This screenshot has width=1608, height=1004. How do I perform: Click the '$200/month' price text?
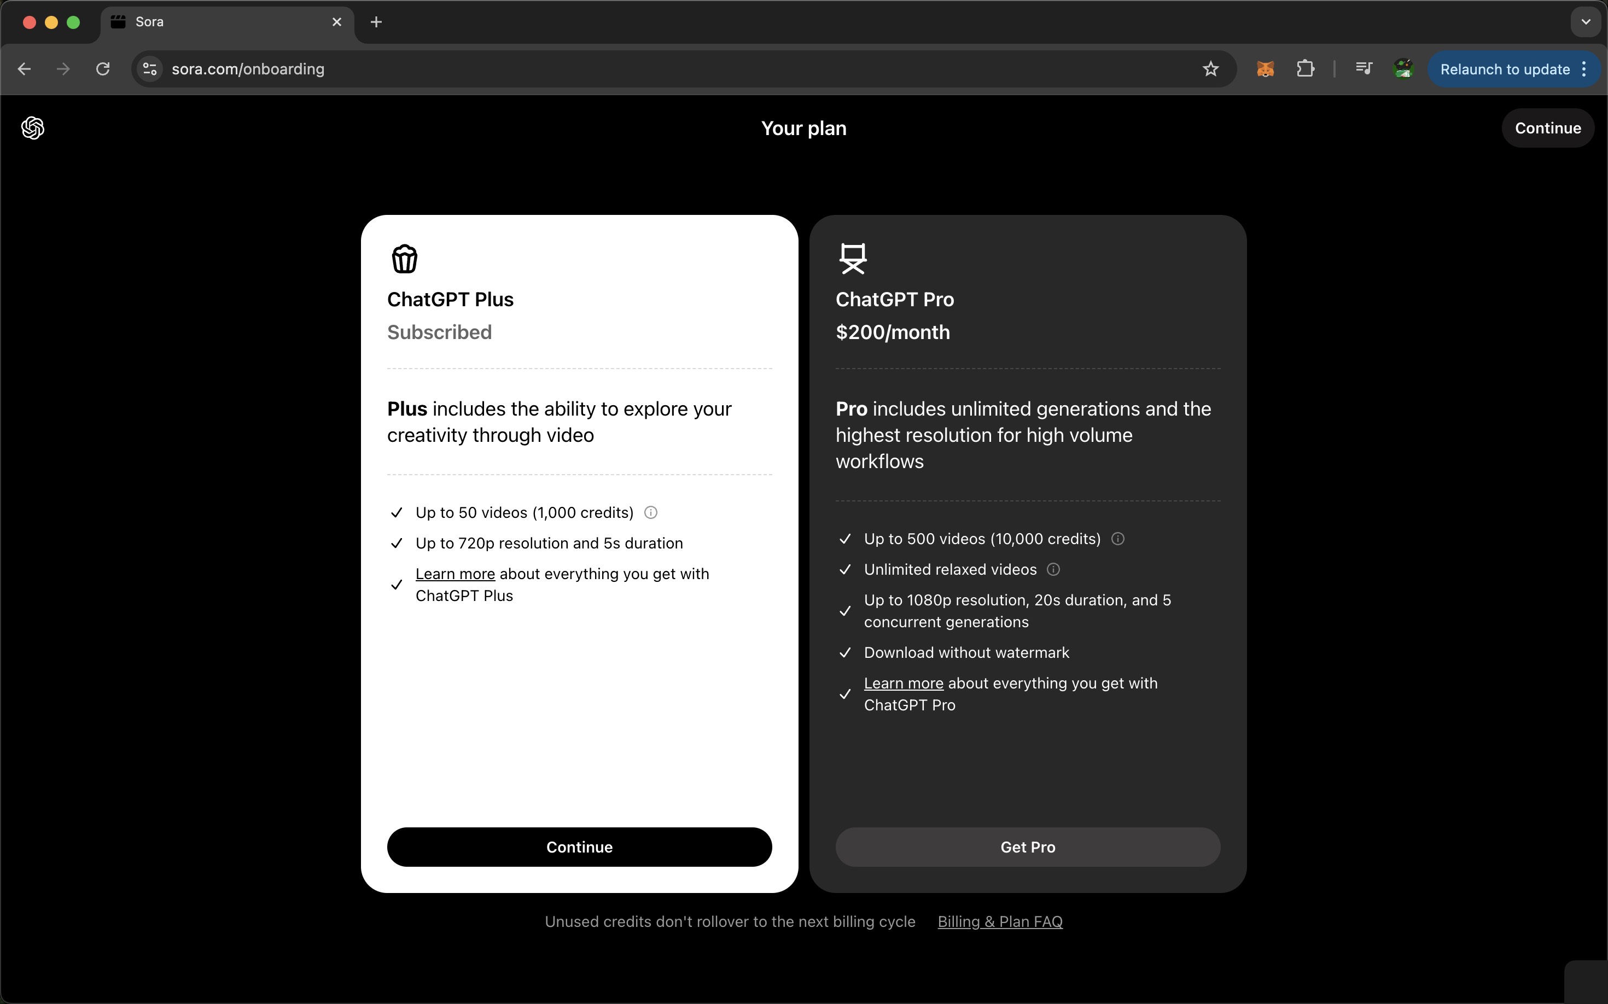893,332
